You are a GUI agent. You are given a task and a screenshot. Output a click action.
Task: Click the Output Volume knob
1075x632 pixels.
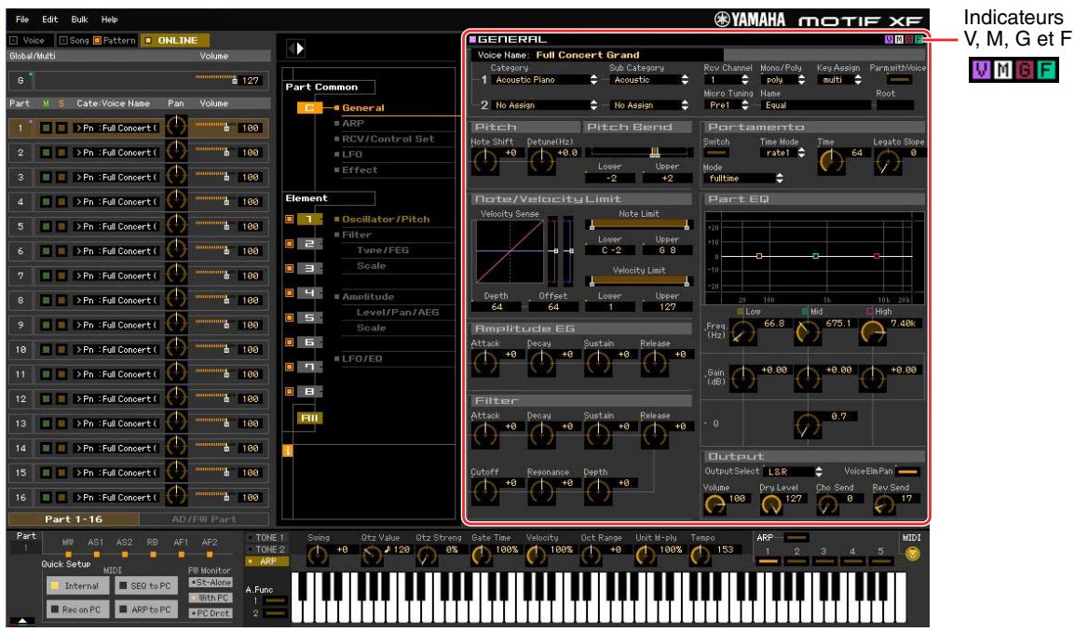coord(714,504)
